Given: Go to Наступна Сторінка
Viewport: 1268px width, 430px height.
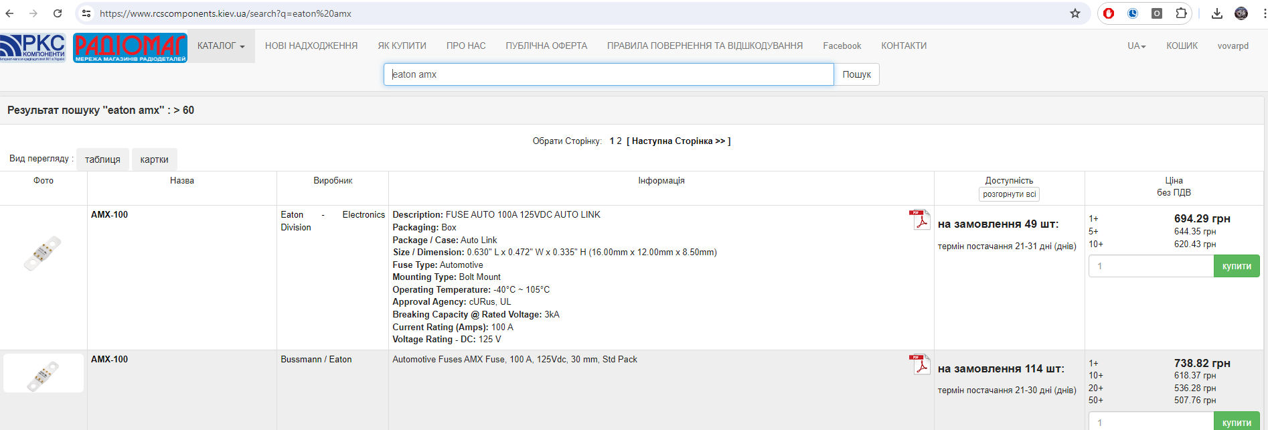Looking at the screenshot, I should pos(678,141).
